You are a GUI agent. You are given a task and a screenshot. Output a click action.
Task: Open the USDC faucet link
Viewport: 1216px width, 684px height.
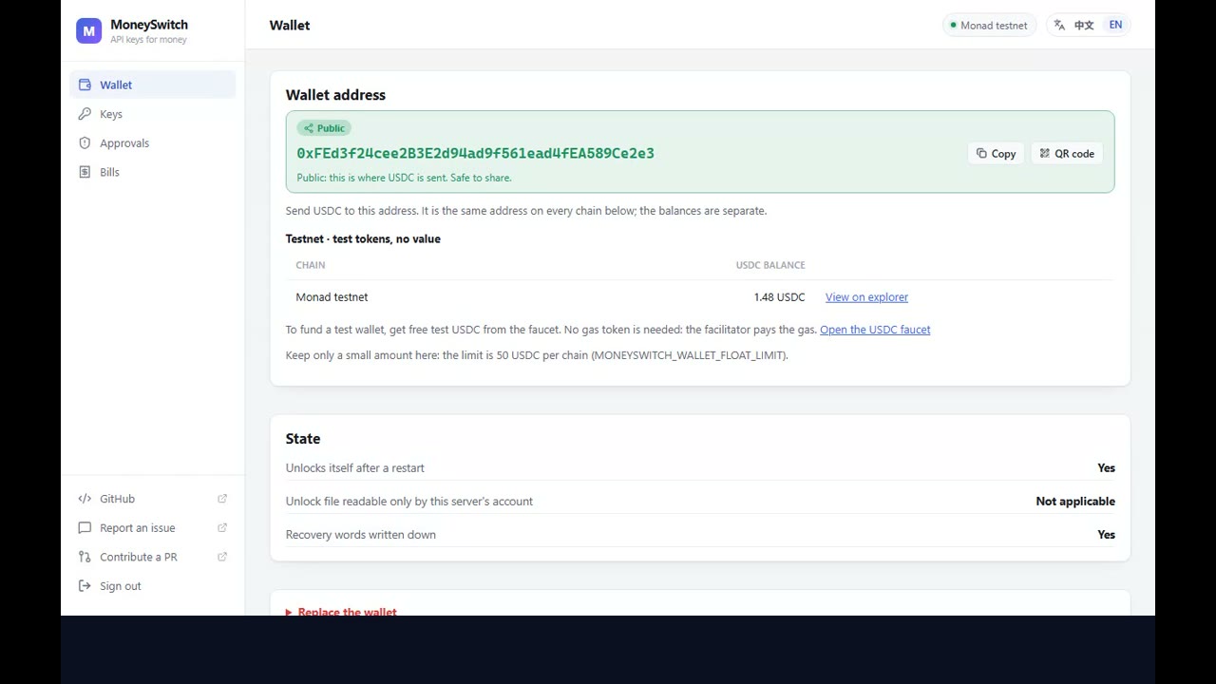(x=875, y=330)
